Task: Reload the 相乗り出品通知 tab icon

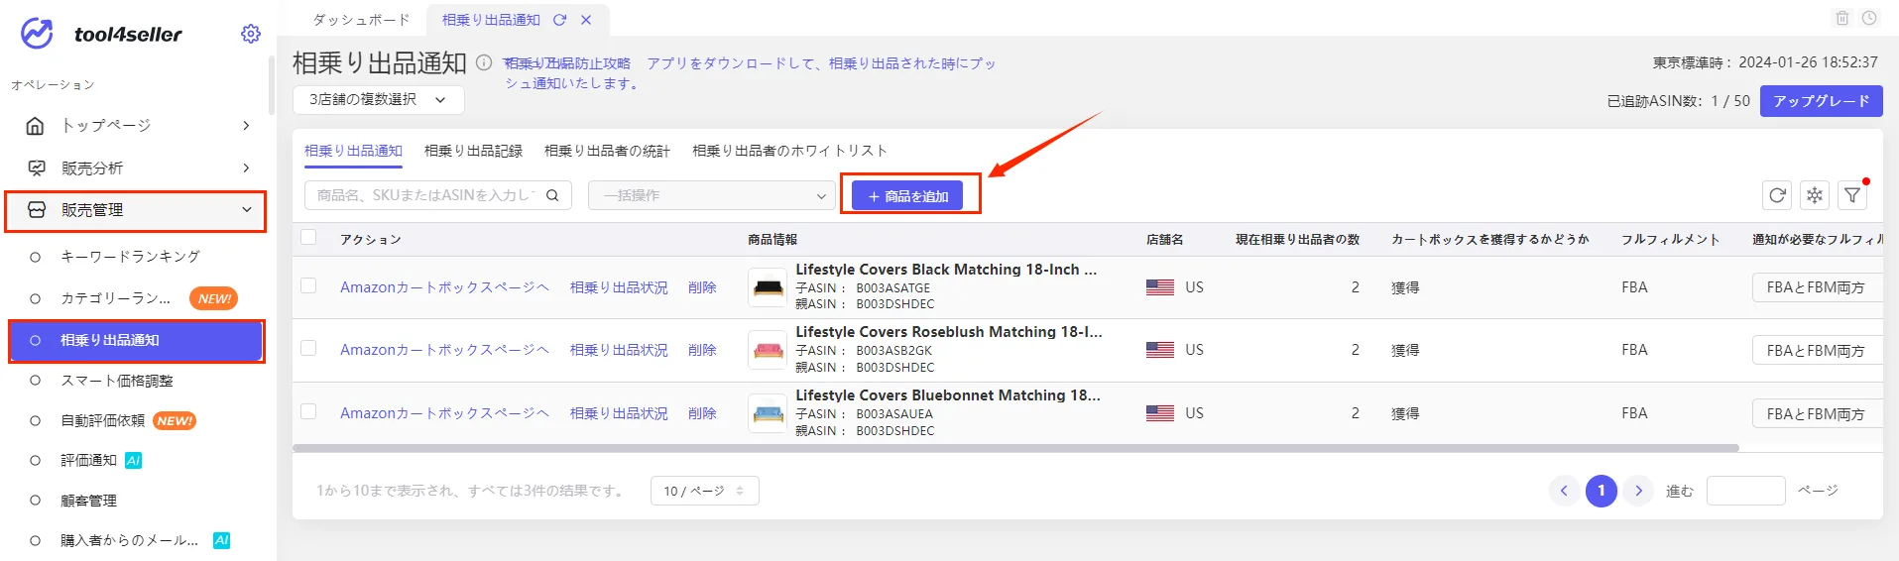Action: point(560,20)
